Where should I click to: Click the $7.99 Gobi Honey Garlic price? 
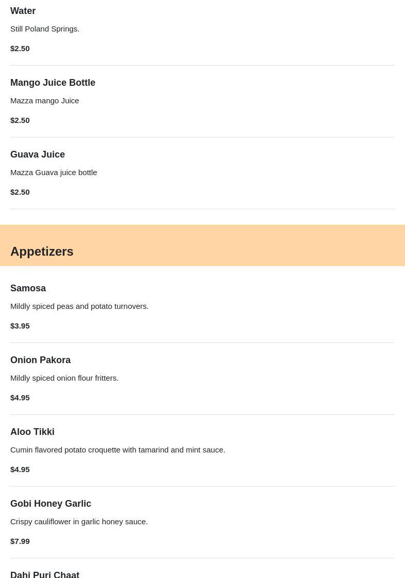[20, 541]
